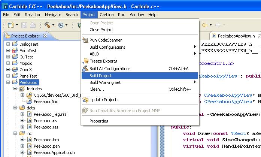This screenshot has width=261, height=157.
Task: Open the Help menu
Action: coord(152,15)
